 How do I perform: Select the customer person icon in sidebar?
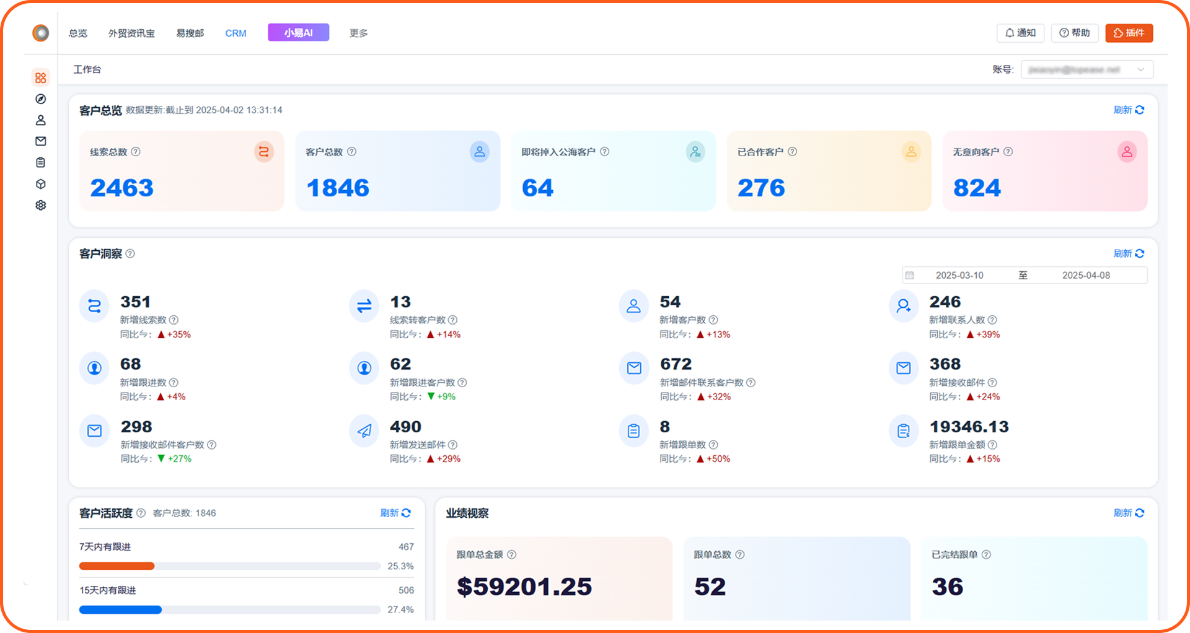pyautogui.click(x=40, y=120)
